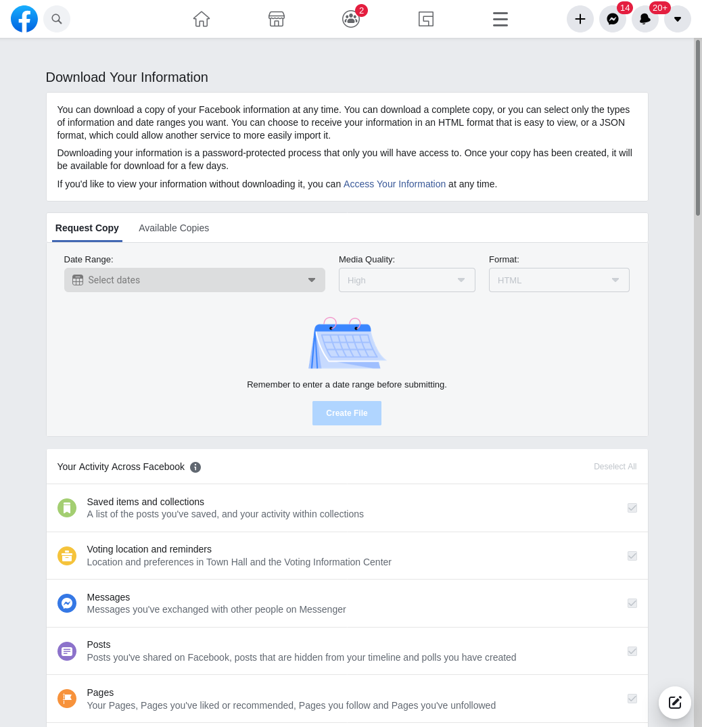
Task: Switch to the Available Copies tab
Action: [174, 228]
